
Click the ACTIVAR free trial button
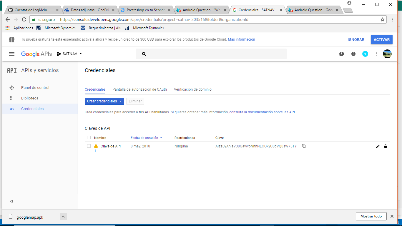(x=382, y=40)
